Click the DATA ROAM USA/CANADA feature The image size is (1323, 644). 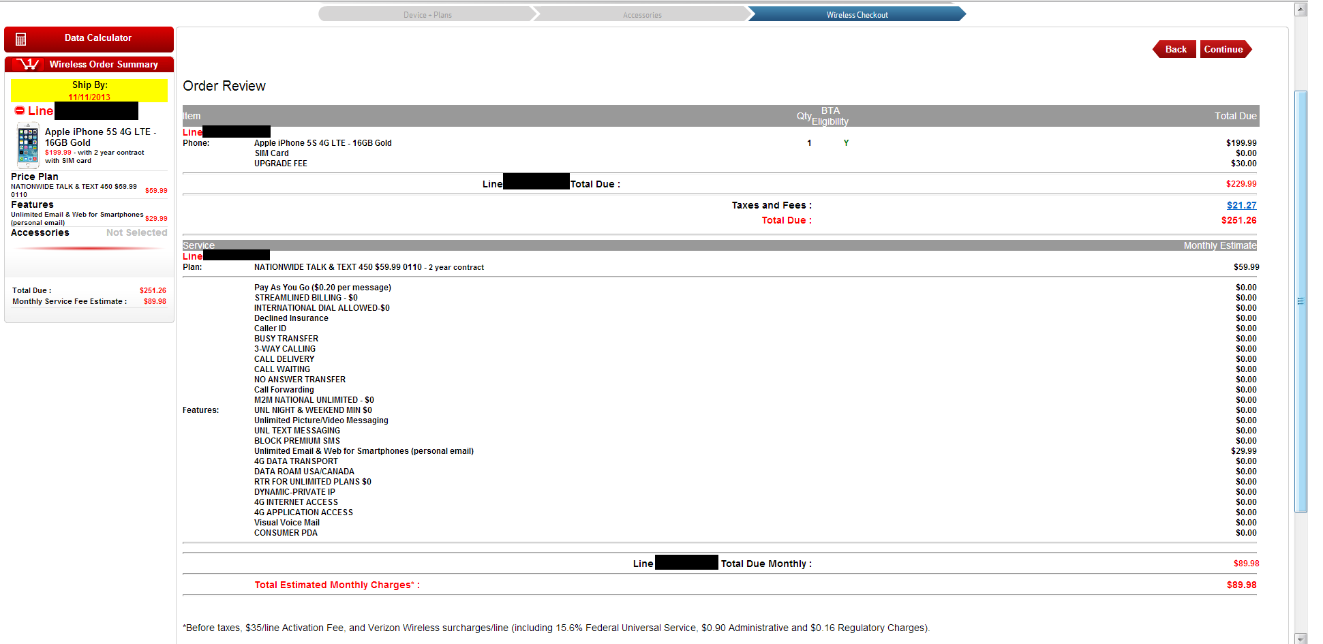coord(304,472)
